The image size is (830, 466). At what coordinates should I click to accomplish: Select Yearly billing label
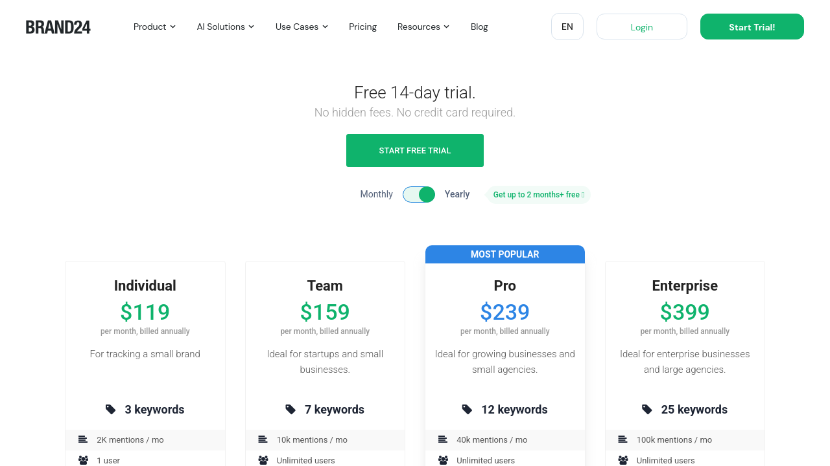pyautogui.click(x=457, y=194)
